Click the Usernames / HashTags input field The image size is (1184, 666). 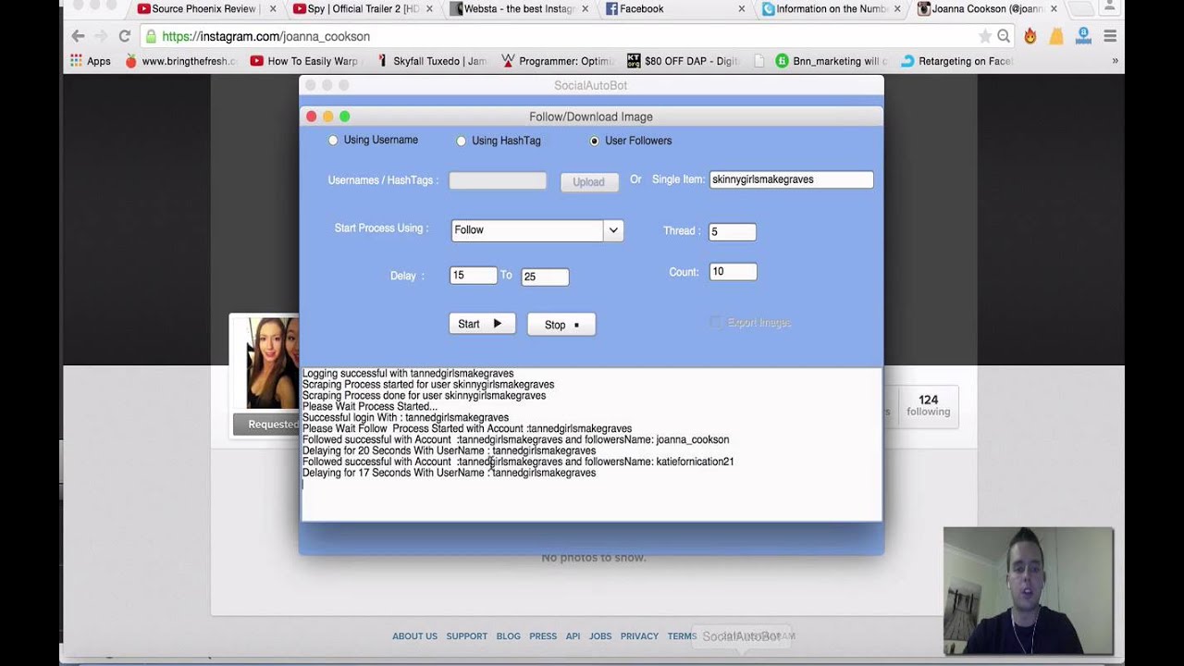point(498,181)
